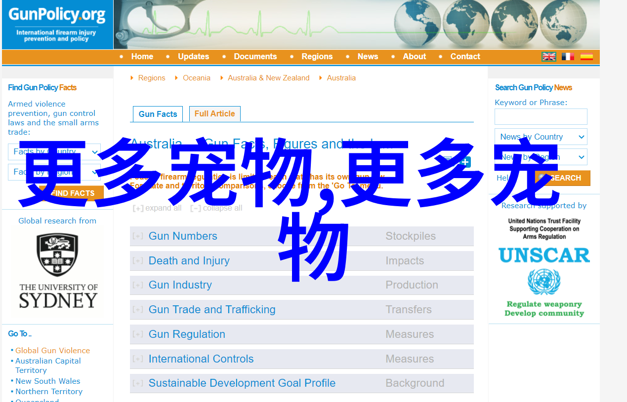Screen dimensions: 627x402
Task: Open the Global Gun Violence link
Action: click(x=52, y=351)
